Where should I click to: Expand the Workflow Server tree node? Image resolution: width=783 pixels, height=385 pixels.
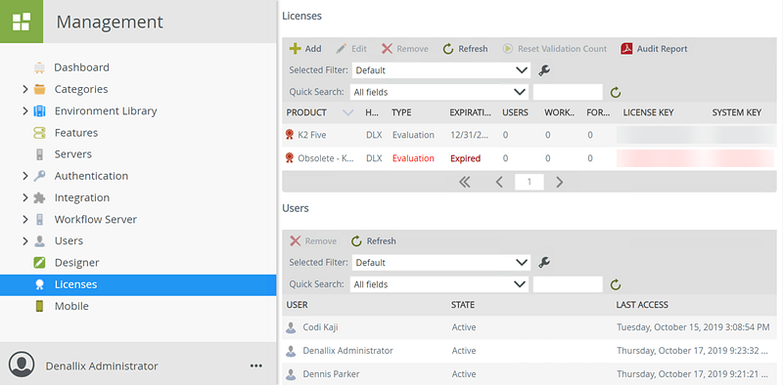(x=25, y=220)
